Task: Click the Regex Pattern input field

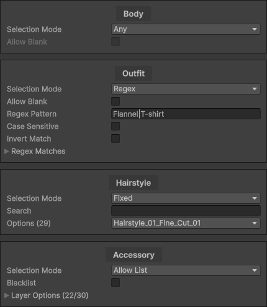Action: pyautogui.click(x=186, y=114)
